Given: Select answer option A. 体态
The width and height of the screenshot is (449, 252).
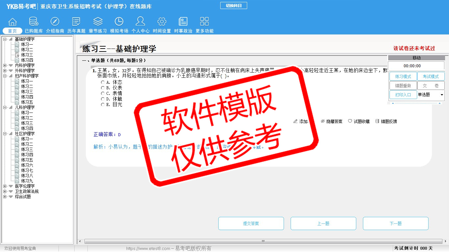Looking at the screenshot, I should click(x=103, y=82).
